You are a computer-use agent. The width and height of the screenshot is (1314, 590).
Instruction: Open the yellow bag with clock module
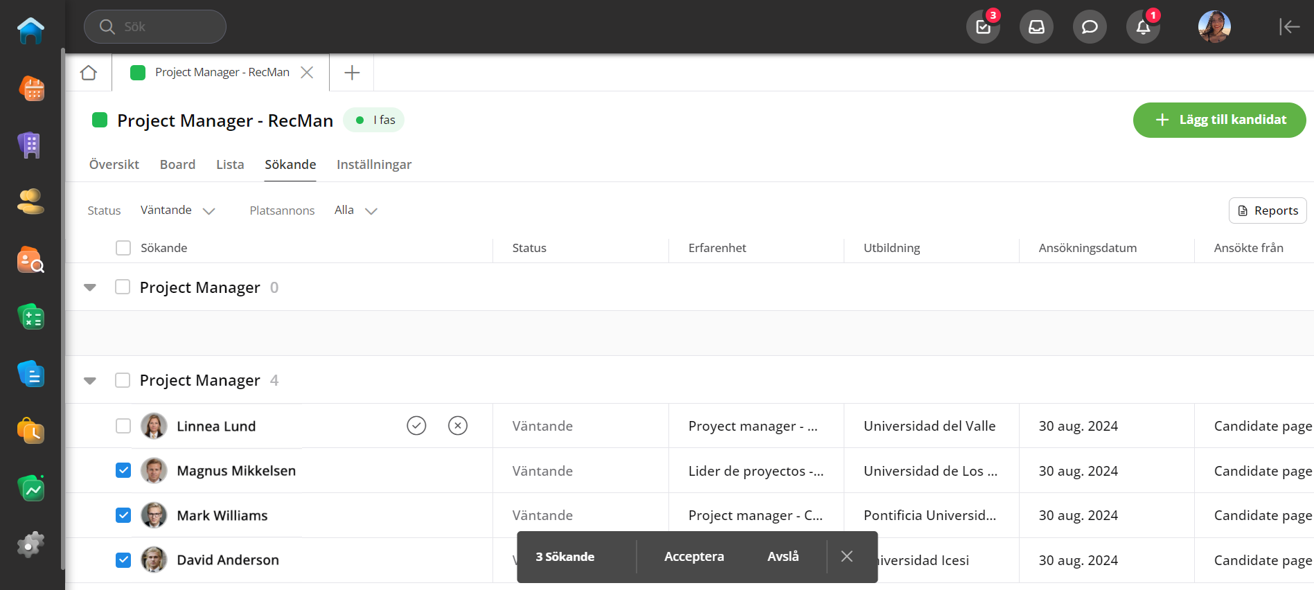(x=30, y=431)
